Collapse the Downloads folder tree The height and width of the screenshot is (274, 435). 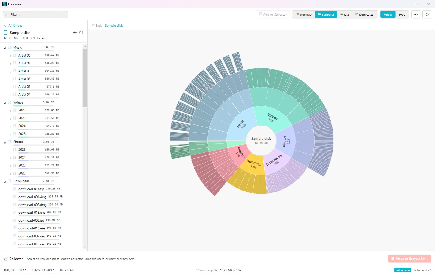(5, 182)
